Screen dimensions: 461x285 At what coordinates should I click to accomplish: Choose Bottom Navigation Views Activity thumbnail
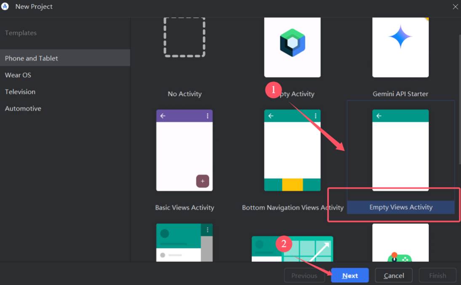click(292, 150)
